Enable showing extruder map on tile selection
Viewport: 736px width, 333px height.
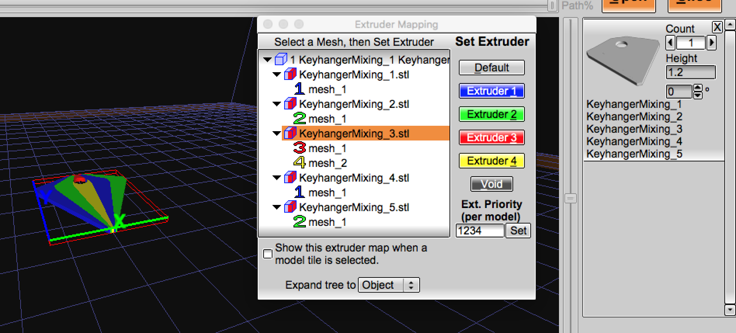(268, 254)
